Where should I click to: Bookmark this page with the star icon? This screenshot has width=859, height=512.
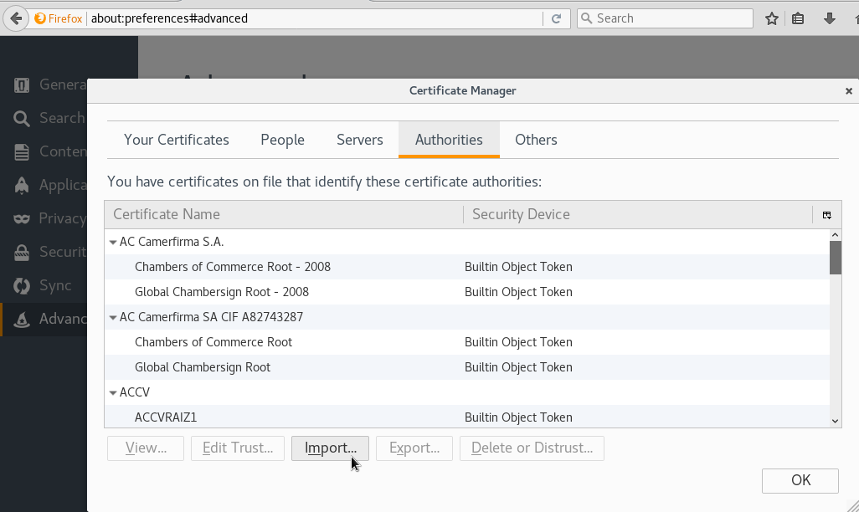772,18
